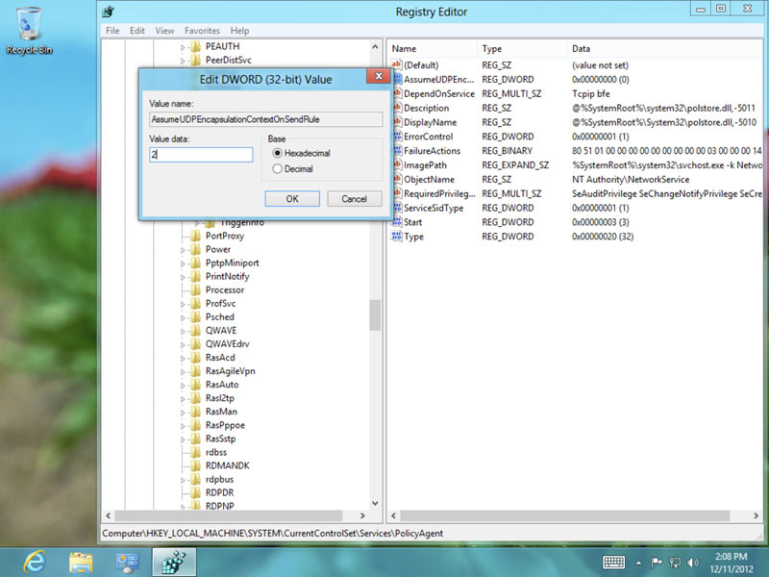
Task: Open the Recycle Bin desktop icon
Action: 29,23
